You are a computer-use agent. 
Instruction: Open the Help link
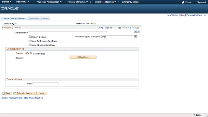(182, 15)
